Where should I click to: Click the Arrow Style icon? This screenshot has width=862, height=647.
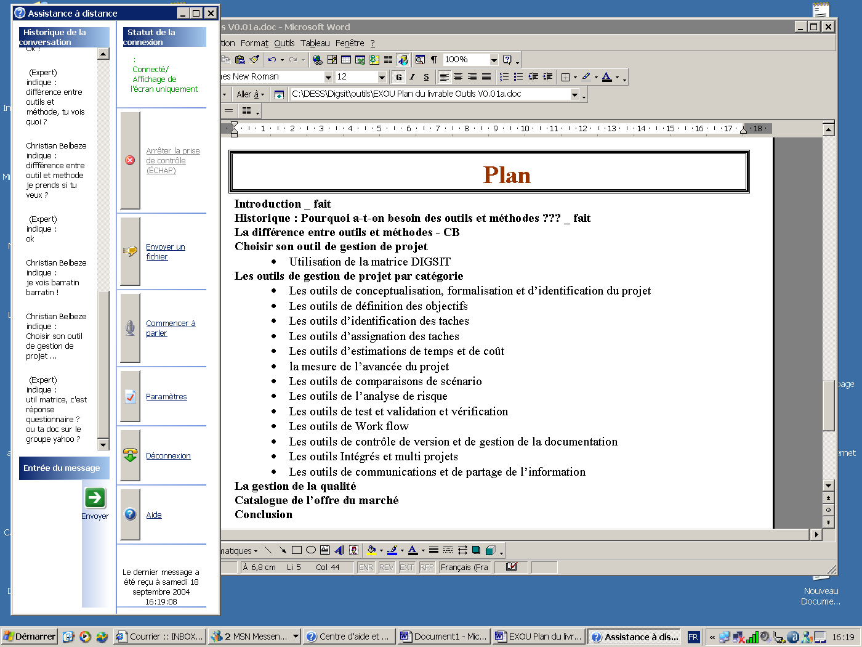462,550
